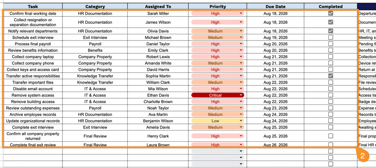Select the Collect keys and access card task cell
Screen dimensions: 376x168
click(x=33, y=69)
